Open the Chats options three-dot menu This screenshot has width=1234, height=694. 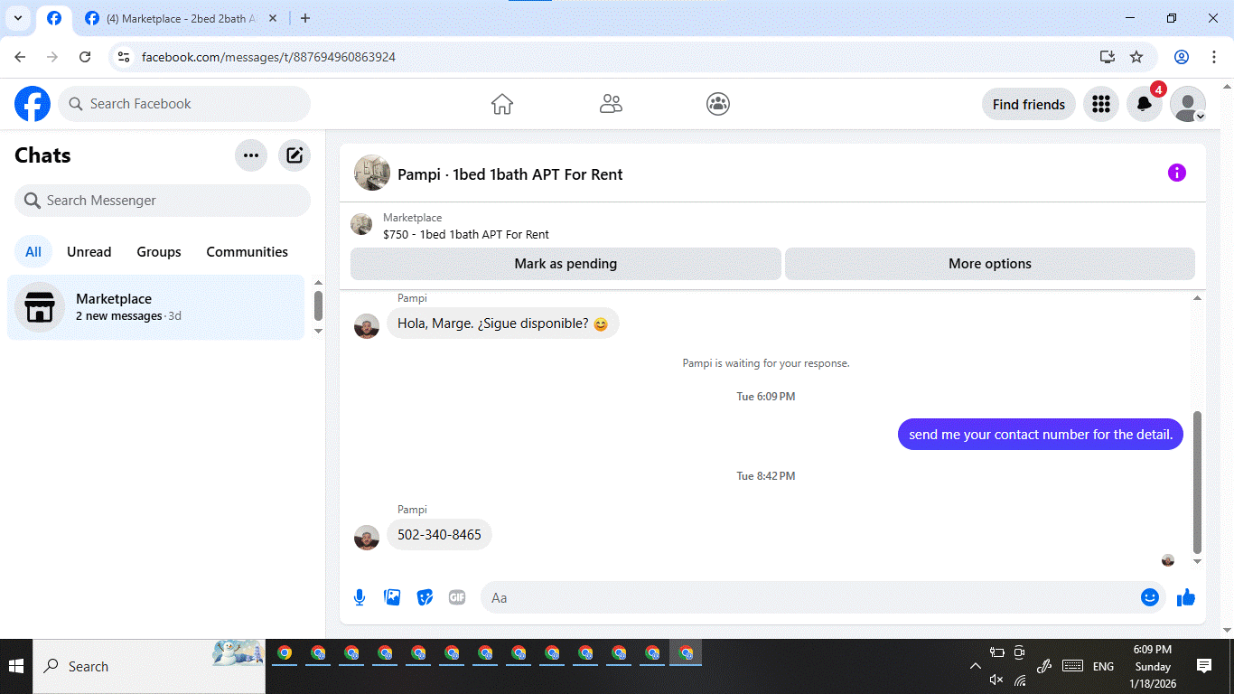pyautogui.click(x=251, y=155)
